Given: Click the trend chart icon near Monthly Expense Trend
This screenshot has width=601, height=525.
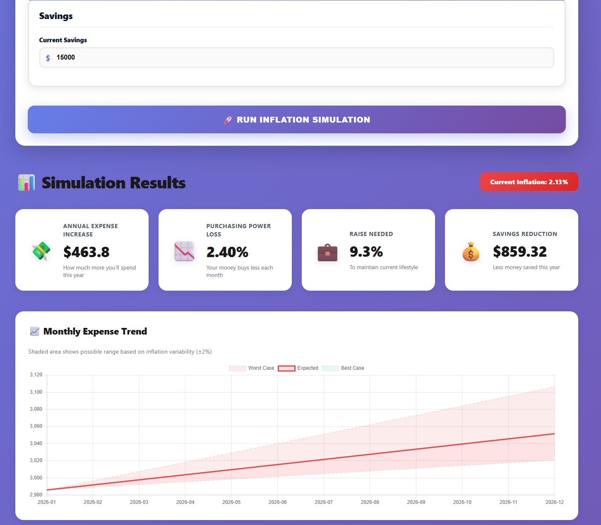Looking at the screenshot, I should [34, 331].
